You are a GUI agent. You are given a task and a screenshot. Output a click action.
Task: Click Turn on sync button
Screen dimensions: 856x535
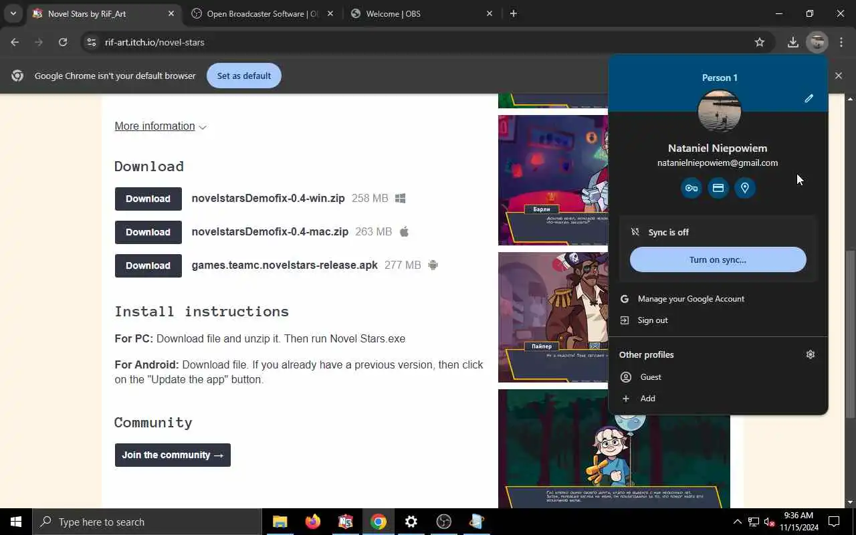point(718,259)
